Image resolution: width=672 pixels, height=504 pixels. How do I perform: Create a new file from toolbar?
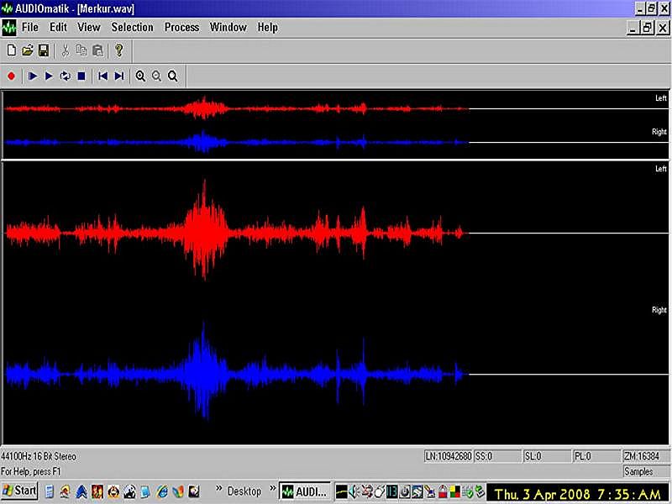11,50
